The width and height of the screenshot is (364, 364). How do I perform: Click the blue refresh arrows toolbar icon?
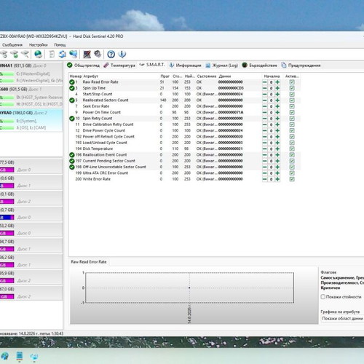pos(63,54)
